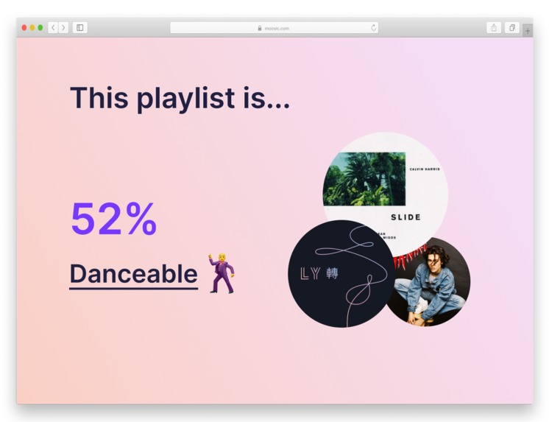Click the underlined Danceable link
This screenshot has height=422, width=549.
(x=134, y=275)
